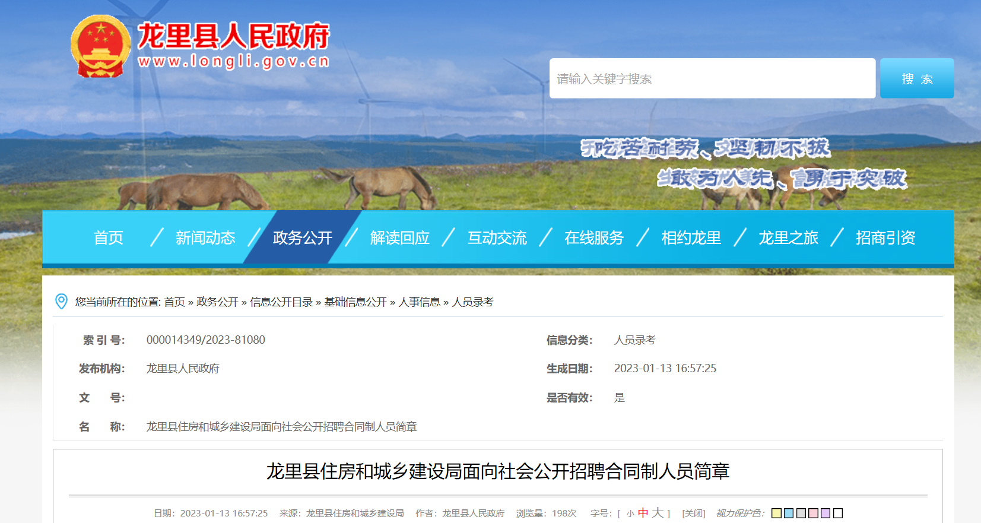Click the location pin icon in breadcrumb
The image size is (981, 523).
click(61, 302)
